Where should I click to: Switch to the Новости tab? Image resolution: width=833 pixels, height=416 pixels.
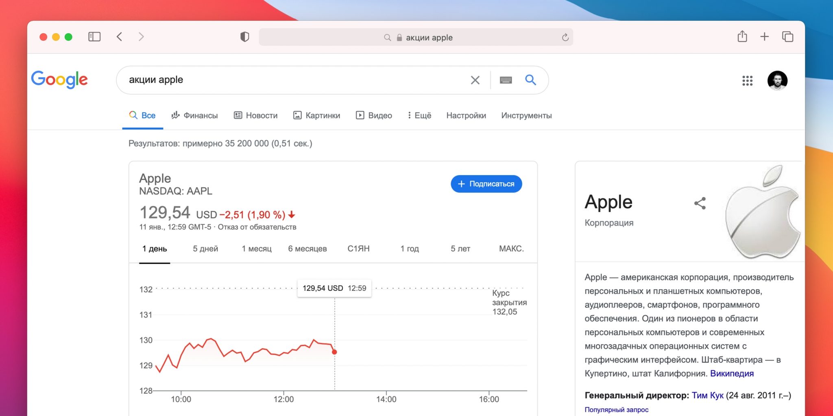tap(256, 115)
